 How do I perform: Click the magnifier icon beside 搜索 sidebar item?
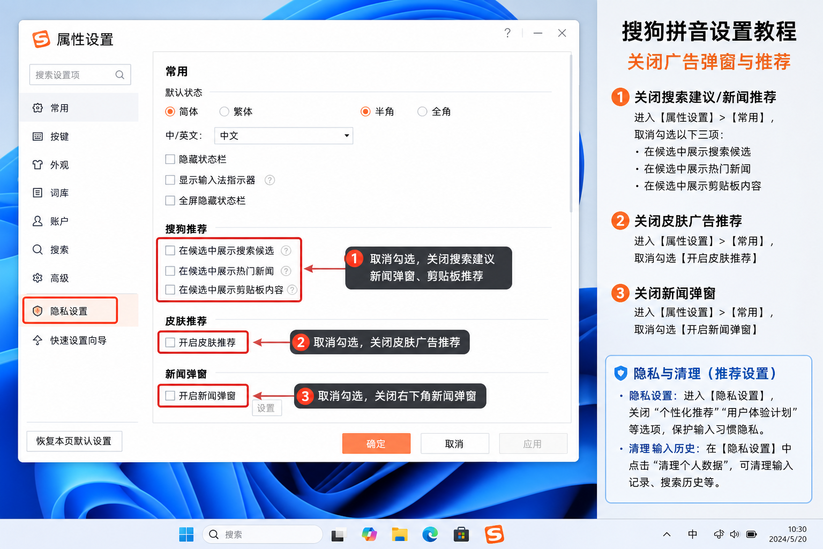pos(38,249)
